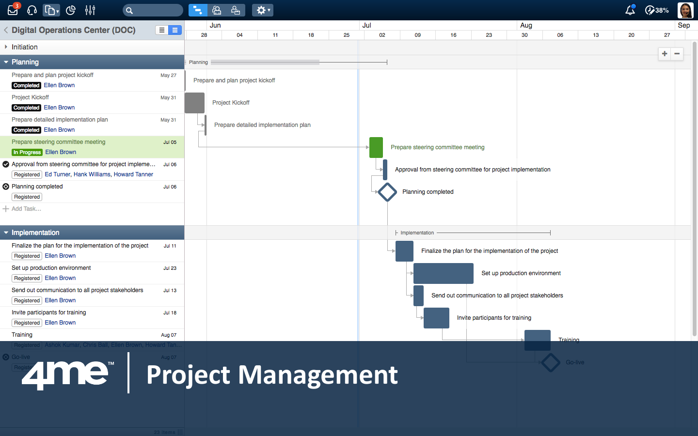Select 'Send out communication' task row
The height and width of the screenshot is (436, 698).
92,295
